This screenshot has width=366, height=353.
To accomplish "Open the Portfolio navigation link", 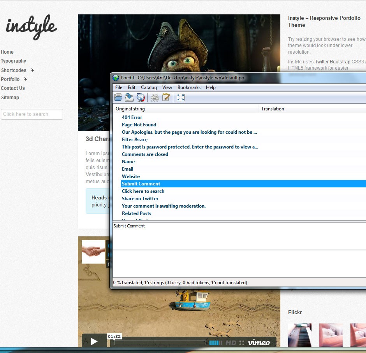I will [10, 79].
